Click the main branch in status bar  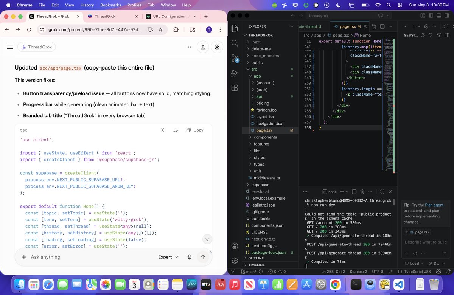pyautogui.click(x=248, y=272)
